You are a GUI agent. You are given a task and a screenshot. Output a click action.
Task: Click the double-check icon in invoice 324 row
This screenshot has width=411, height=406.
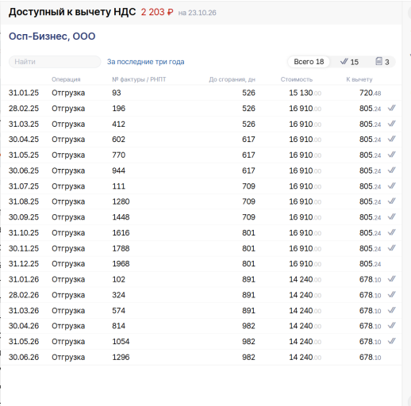click(x=392, y=294)
